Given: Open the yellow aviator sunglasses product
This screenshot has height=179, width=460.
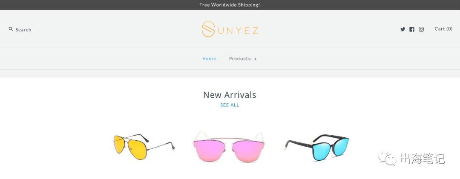Looking at the screenshot, I should pos(144,147).
